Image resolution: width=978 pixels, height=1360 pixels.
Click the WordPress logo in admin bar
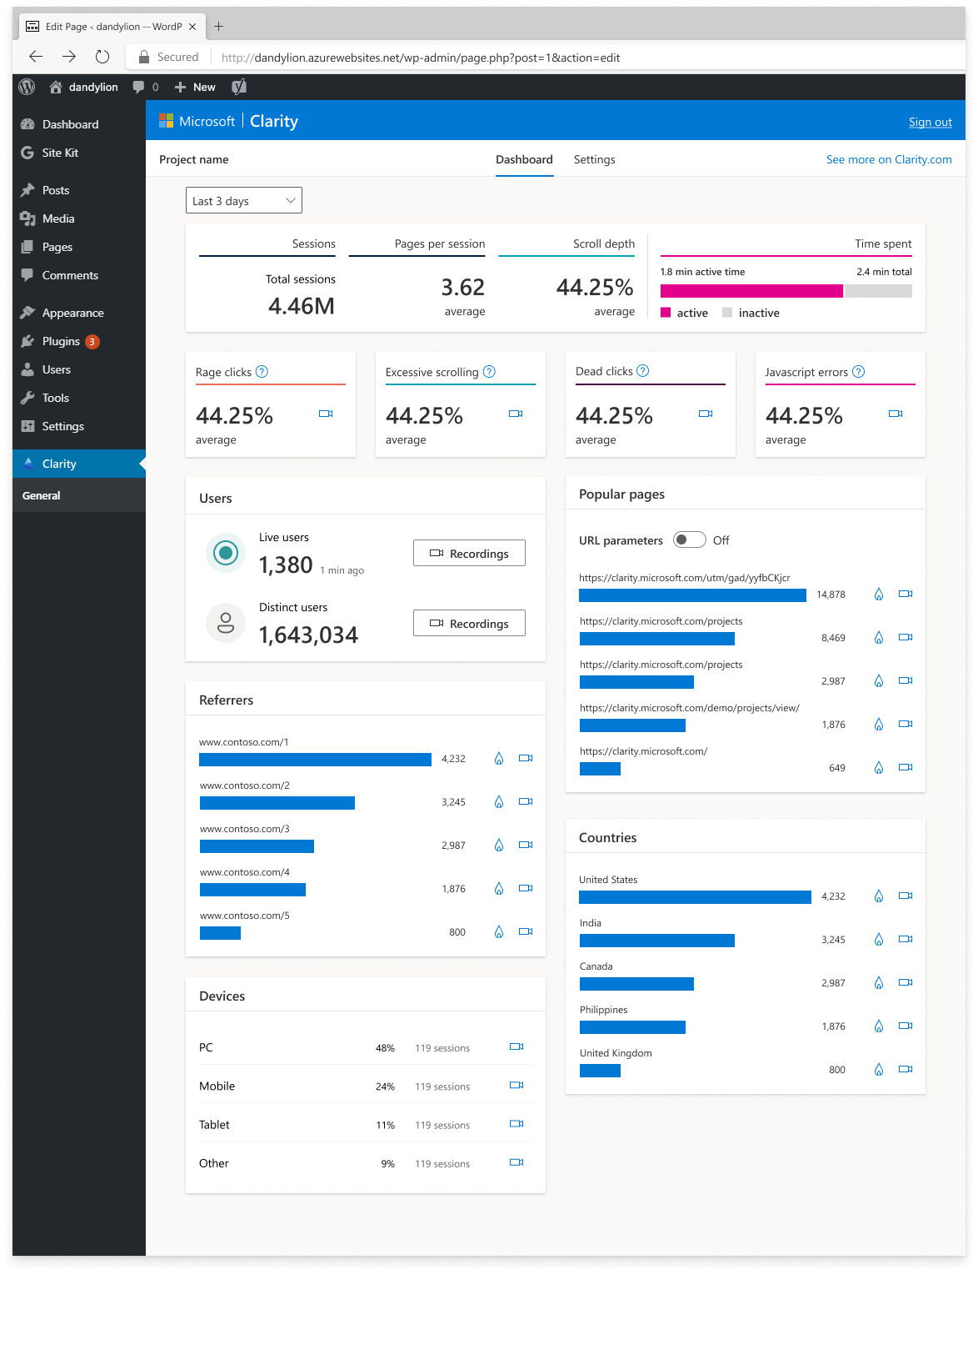pyautogui.click(x=27, y=87)
